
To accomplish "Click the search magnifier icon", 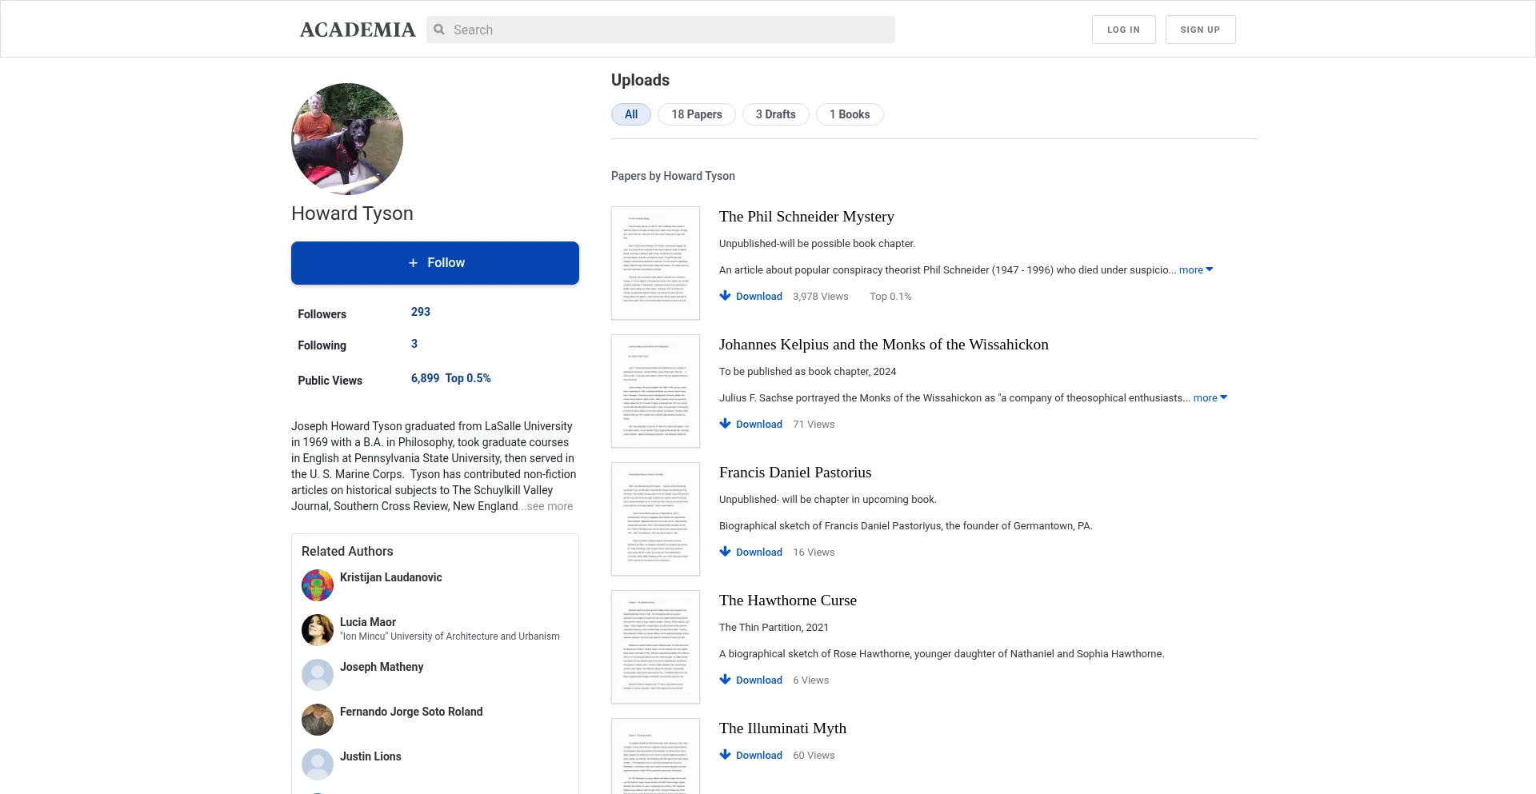I will (x=439, y=30).
